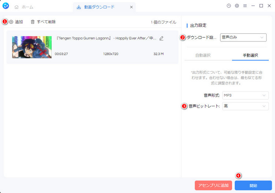Viewport: 275px width, 193px height.
Task: Open the ホーム tab
Action: pyautogui.click(x=24, y=7)
